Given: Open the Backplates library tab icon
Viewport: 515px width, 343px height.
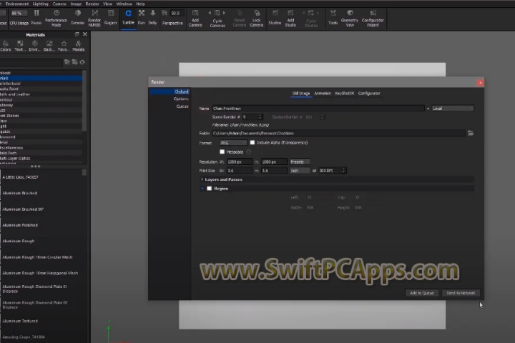Looking at the screenshot, I should tap(49, 44).
